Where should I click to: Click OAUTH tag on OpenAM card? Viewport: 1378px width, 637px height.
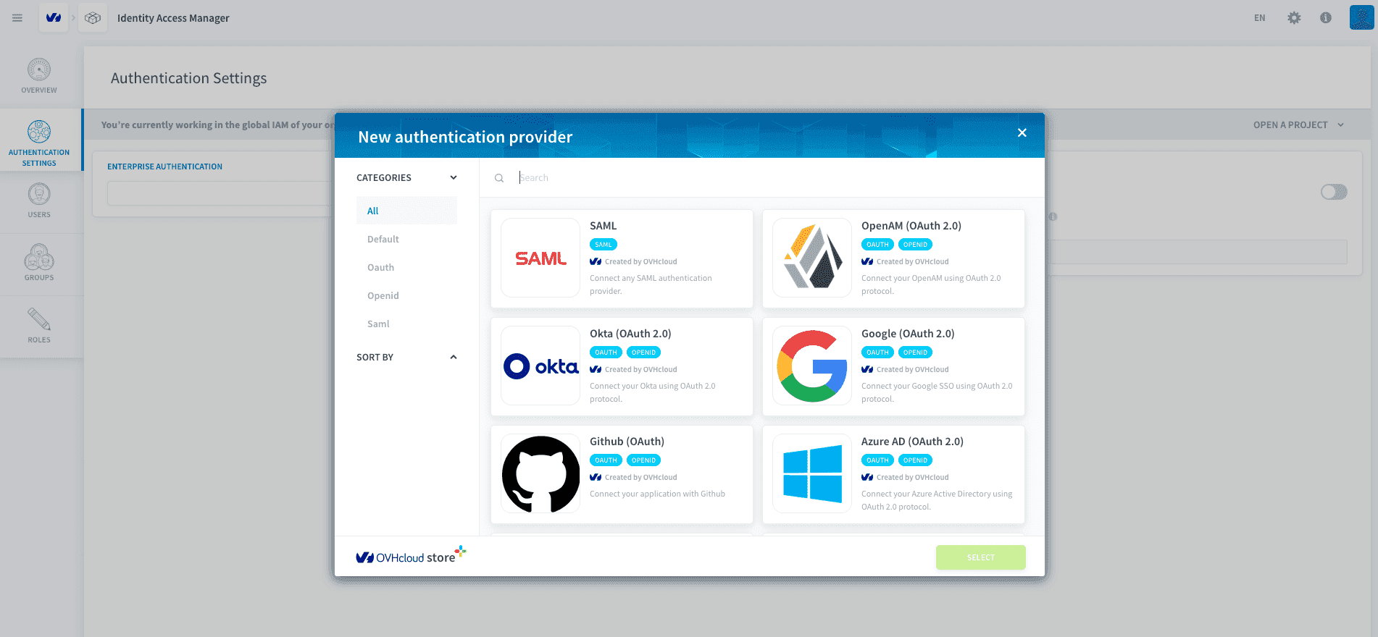point(877,245)
